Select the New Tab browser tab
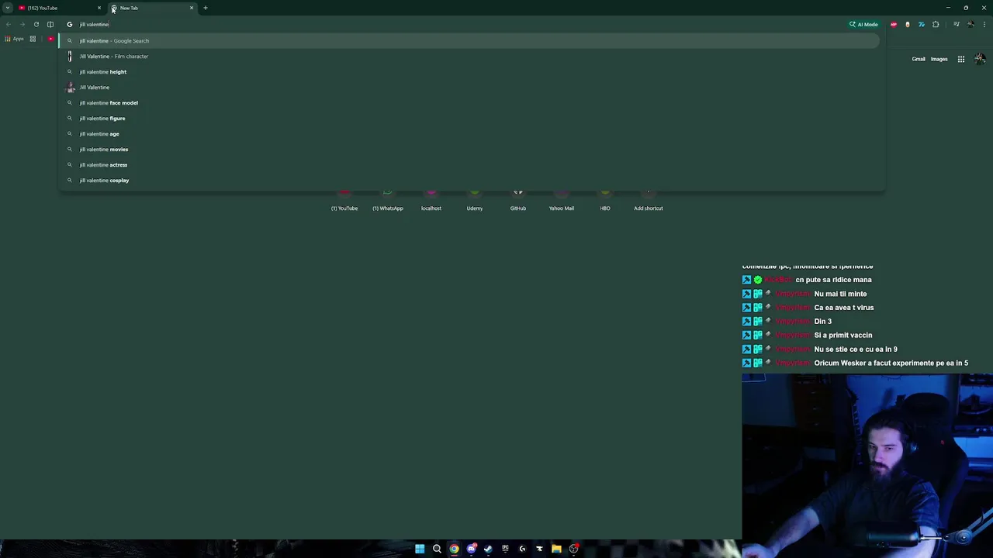 point(151,8)
